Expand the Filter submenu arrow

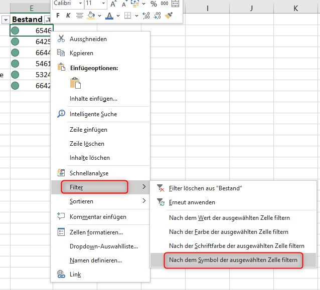coord(144,187)
